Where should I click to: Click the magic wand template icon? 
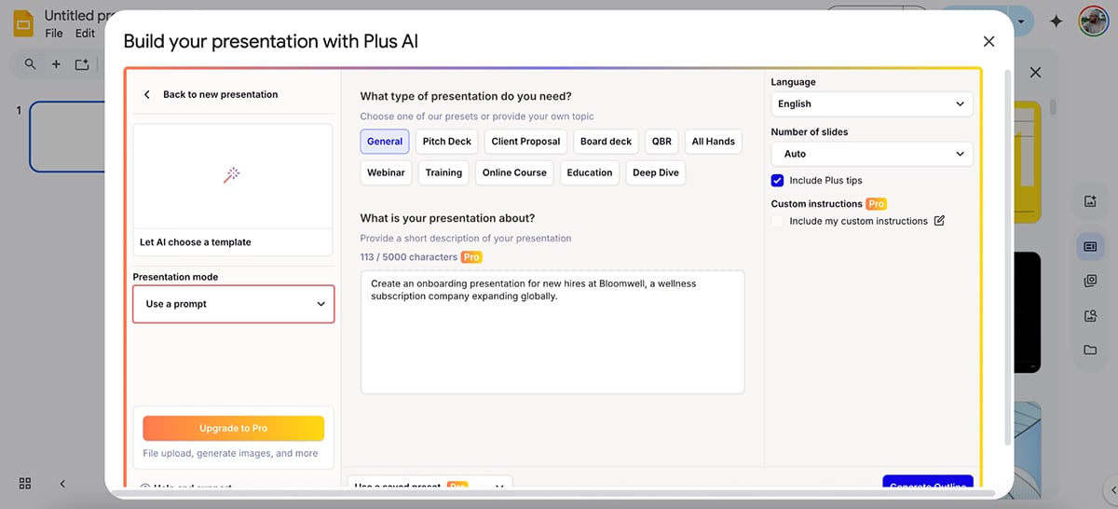click(232, 175)
